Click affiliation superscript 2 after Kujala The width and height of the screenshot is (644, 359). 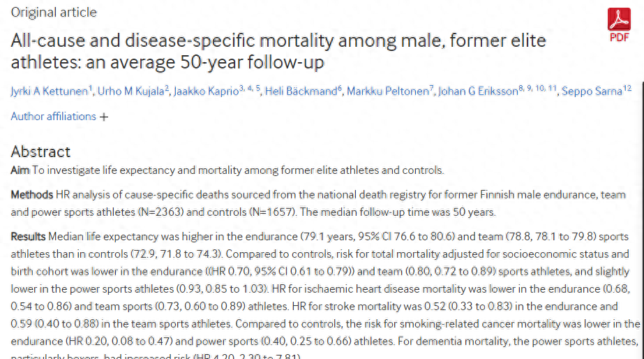167,89
